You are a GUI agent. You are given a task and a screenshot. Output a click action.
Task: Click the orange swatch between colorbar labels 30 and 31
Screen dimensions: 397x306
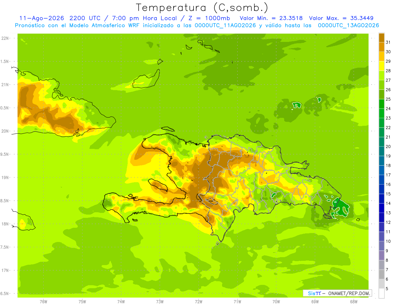click(x=381, y=47)
